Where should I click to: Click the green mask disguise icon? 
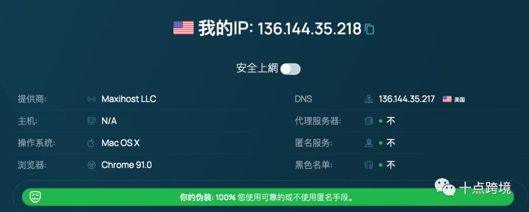point(35,197)
